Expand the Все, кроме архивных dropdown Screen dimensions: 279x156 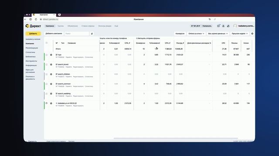point(218,34)
